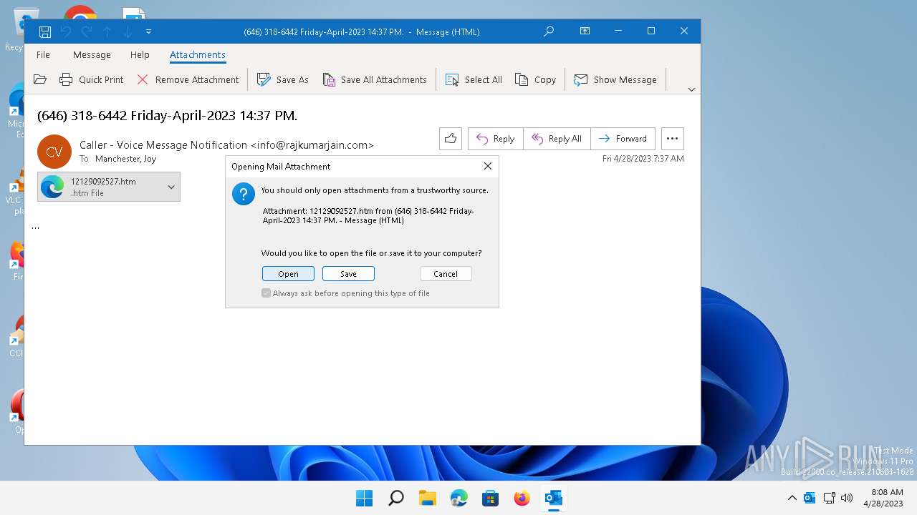Click Show Message in the ribbon
The width and height of the screenshot is (917, 515).
(615, 79)
